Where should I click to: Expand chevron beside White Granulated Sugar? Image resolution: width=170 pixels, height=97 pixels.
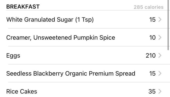pyautogui.click(x=160, y=20)
